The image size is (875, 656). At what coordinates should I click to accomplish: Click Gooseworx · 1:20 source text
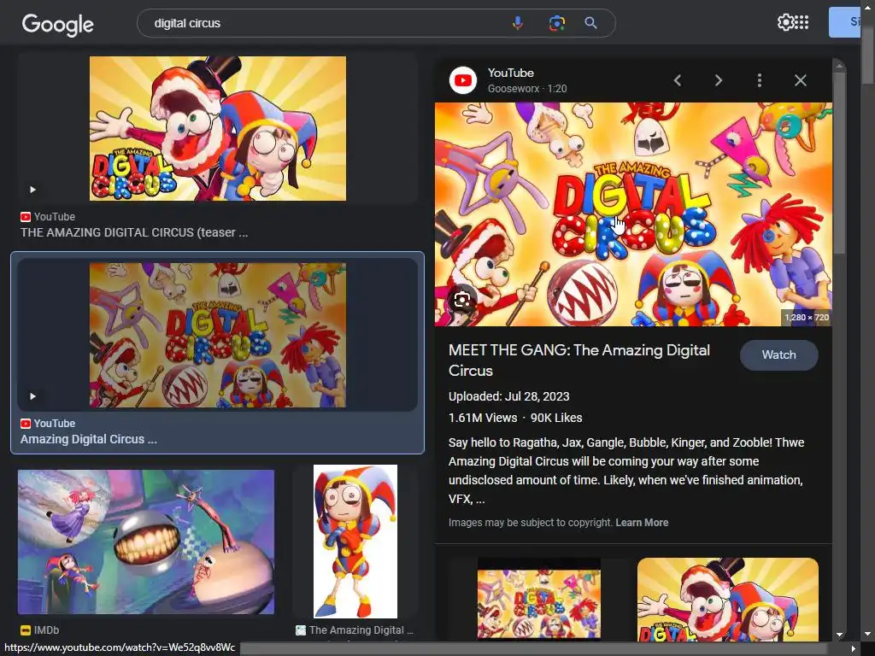pos(527,89)
